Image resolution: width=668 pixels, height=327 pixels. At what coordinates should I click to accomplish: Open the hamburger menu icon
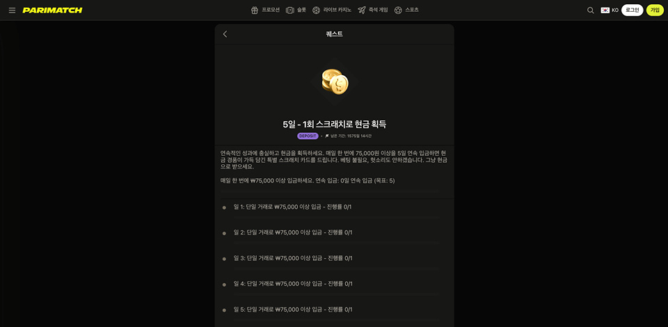pyautogui.click(x=12, y=10)
